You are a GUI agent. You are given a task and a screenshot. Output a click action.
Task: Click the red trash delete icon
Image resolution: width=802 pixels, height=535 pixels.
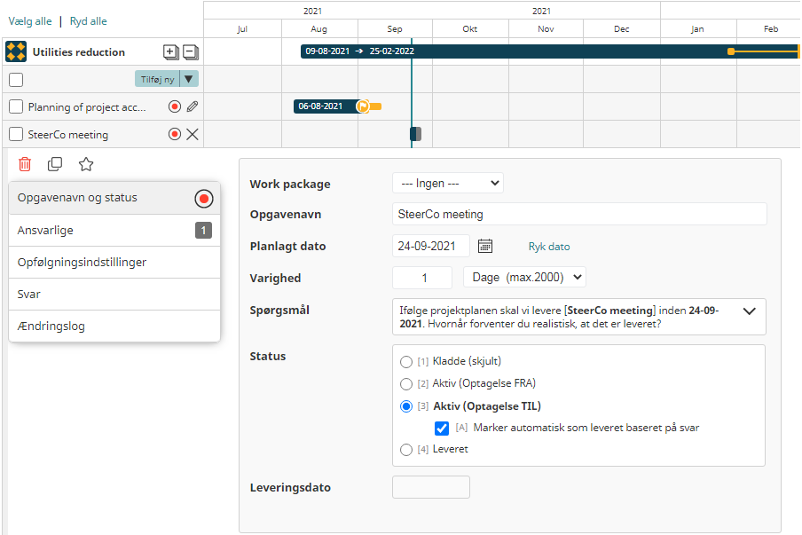(25, 164)
